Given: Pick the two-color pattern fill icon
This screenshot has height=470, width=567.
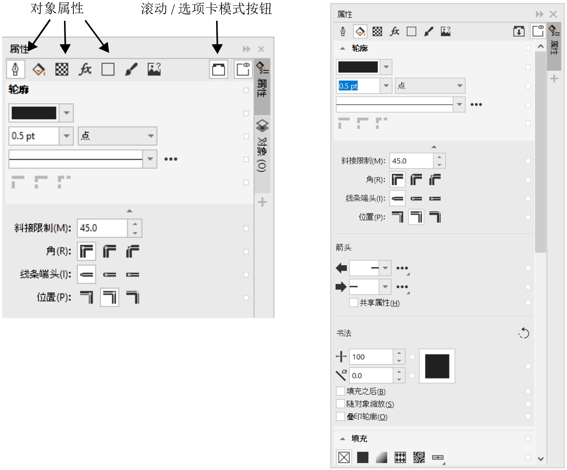Looking at the screenshot, I should [400, 457].
